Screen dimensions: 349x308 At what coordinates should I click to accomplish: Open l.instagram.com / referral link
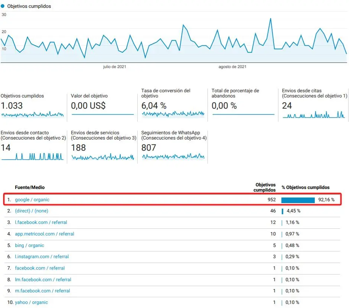42,257
